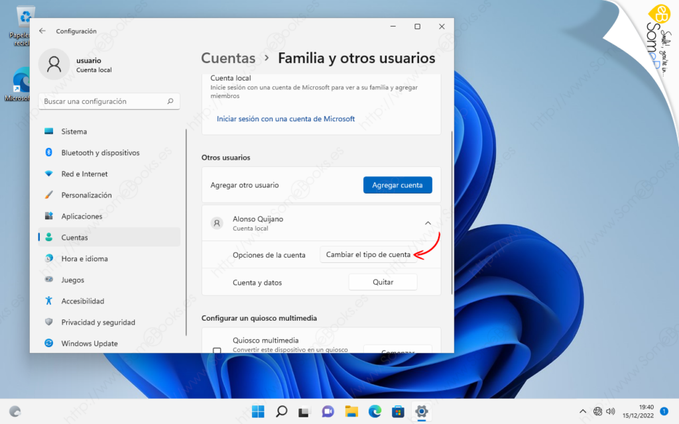Open Iniciar sesión con una cuenta de Microsoft
The height and width of the screenshot is (424, 679).
(285, 119)
